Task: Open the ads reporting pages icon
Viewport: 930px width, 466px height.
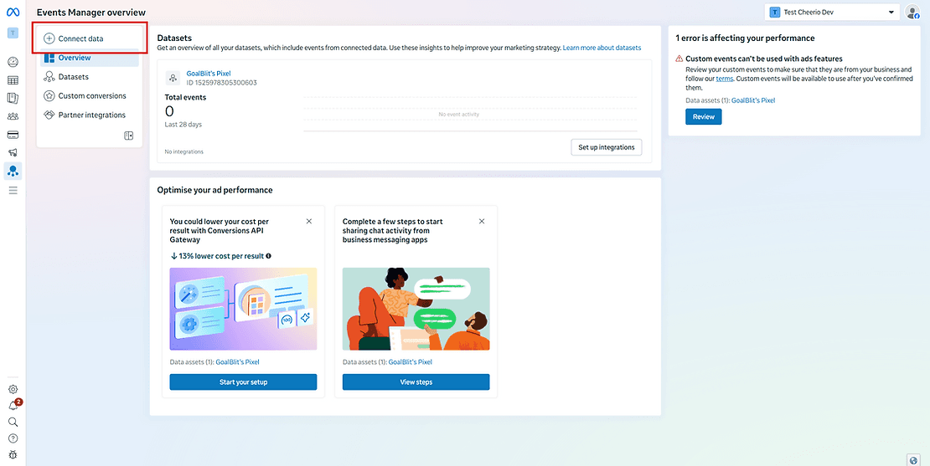Action: (x=13, y=98)
